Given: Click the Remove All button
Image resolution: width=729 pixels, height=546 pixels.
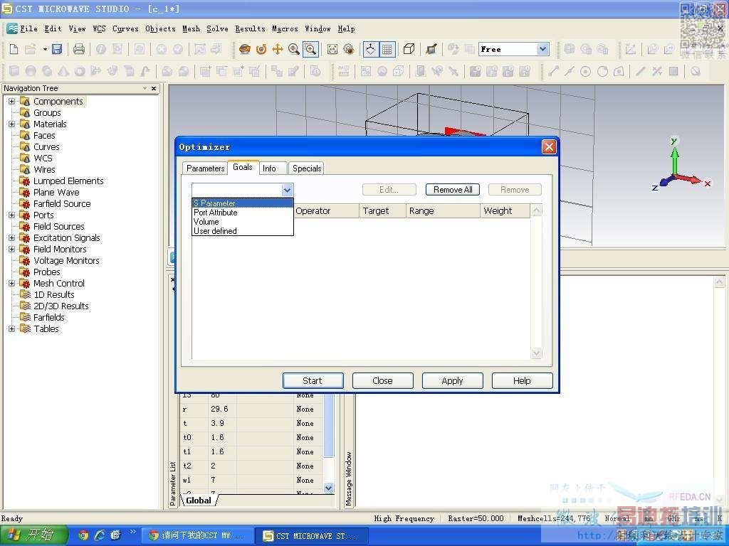Looking at the screenshot, I should click(x=453, y=190).
